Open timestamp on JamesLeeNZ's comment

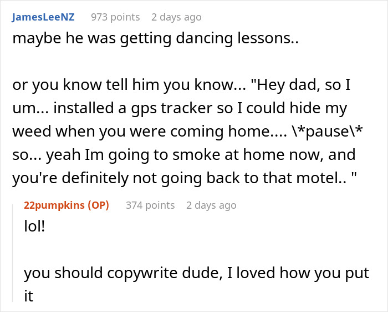176,17
